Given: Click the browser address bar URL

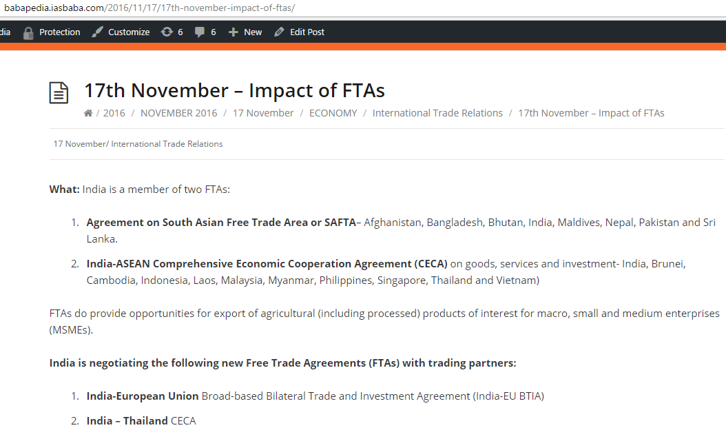Looking at the screenshot, I should pyautogui.click(x=149, y=8).
